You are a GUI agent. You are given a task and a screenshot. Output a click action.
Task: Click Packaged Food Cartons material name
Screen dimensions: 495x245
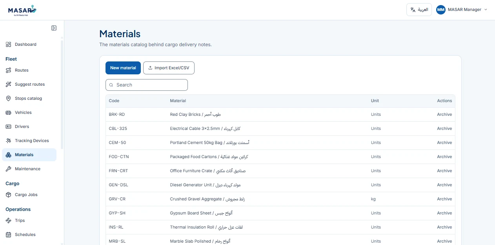(x=209, y=157)
